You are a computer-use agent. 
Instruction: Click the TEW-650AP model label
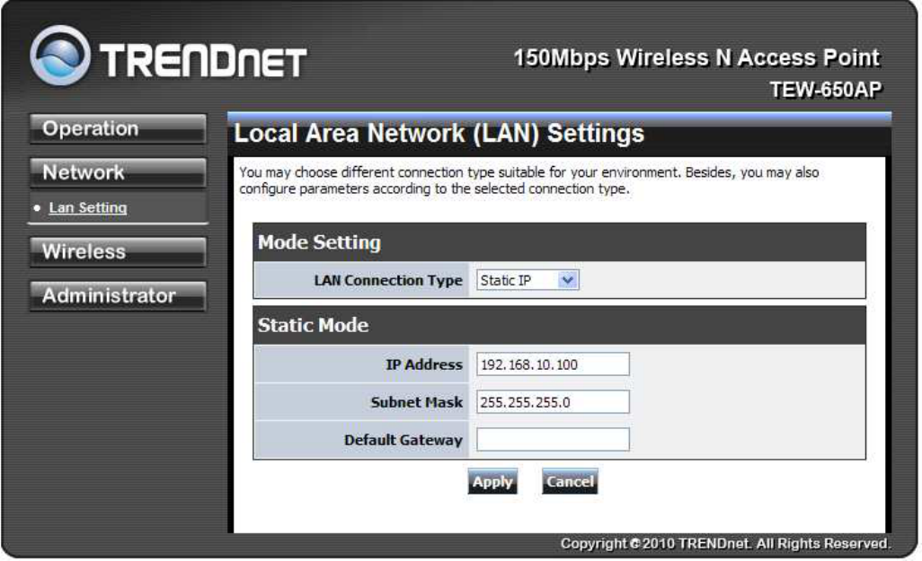click(x=826, y=89)
